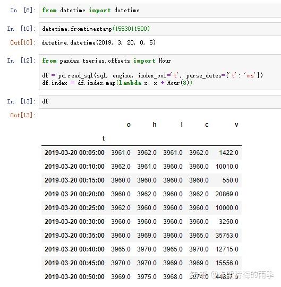Click volume cell 550.0

click(231, 180)
